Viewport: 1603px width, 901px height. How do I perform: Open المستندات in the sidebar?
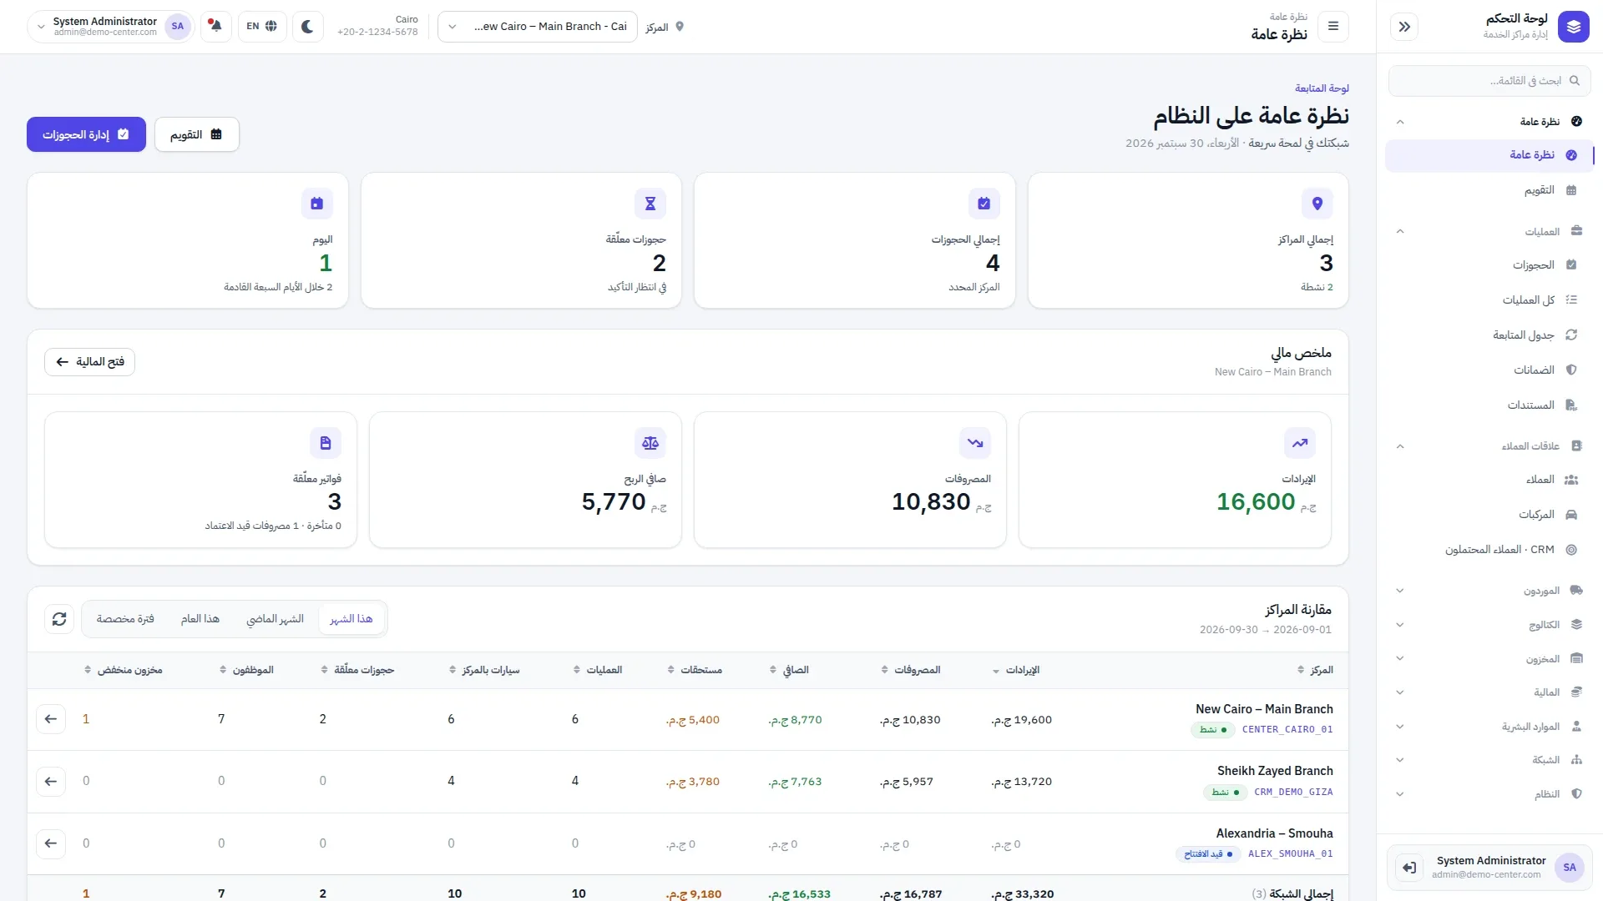pos(1489,405)
